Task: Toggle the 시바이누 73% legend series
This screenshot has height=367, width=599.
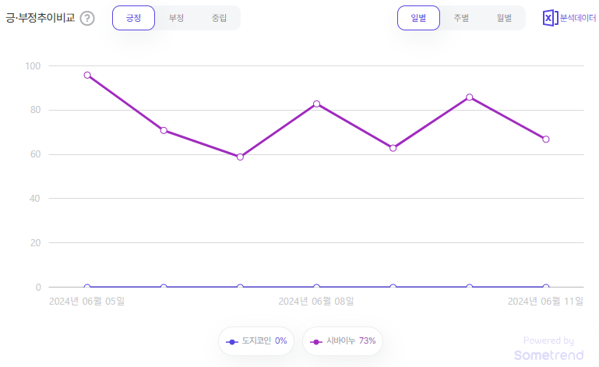Action: pos(343,341)
